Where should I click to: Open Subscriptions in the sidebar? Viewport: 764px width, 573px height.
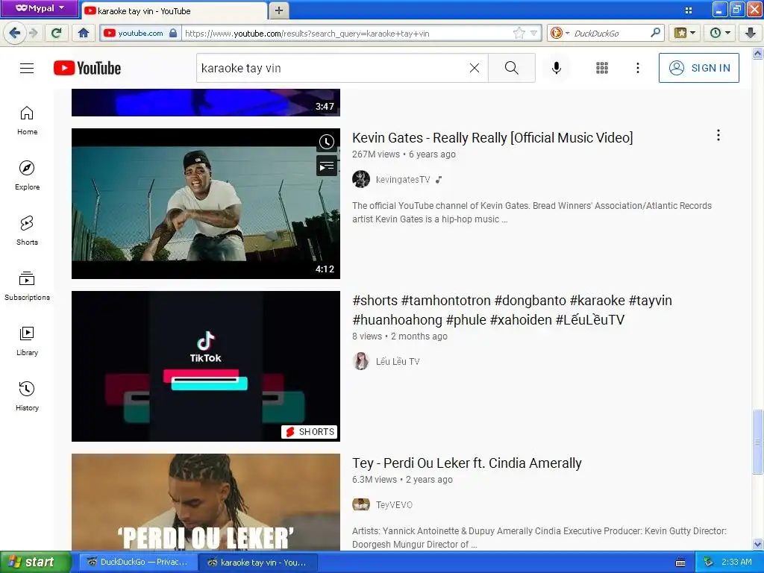[x=27, y=286]
